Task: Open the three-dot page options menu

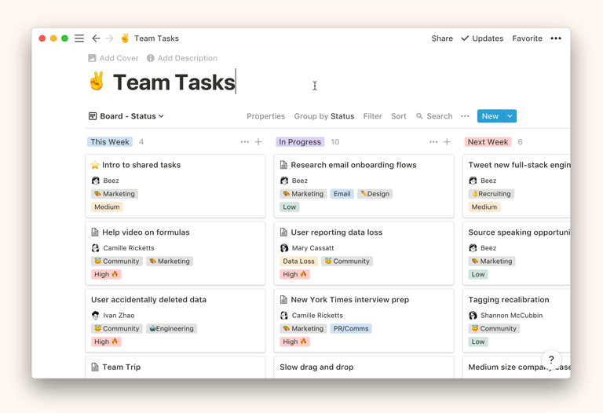Action: pos(556,38)
